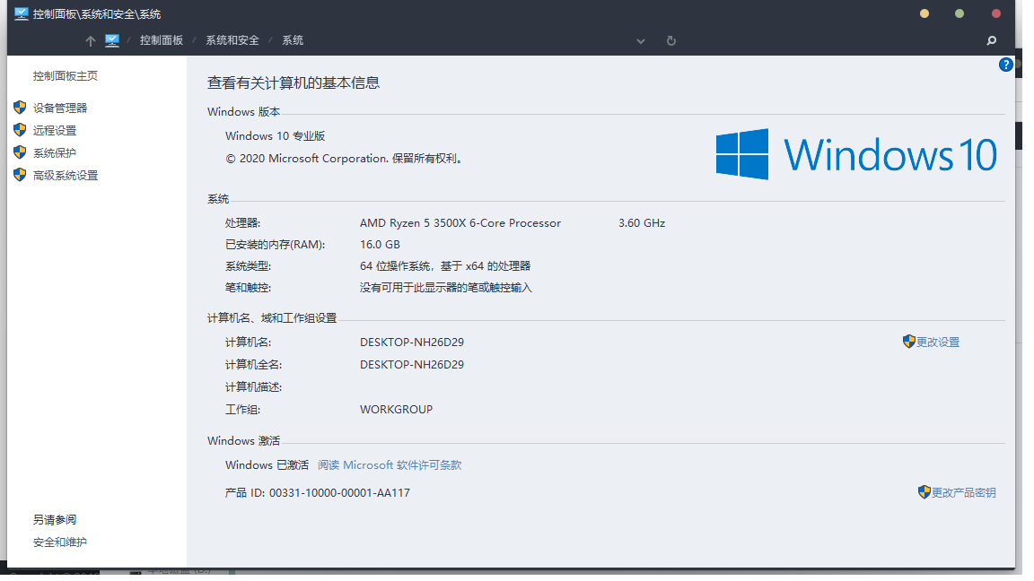Refresh the address bar location
Image resolution: width=1034 pixels, height=581 pixels.
671,41
